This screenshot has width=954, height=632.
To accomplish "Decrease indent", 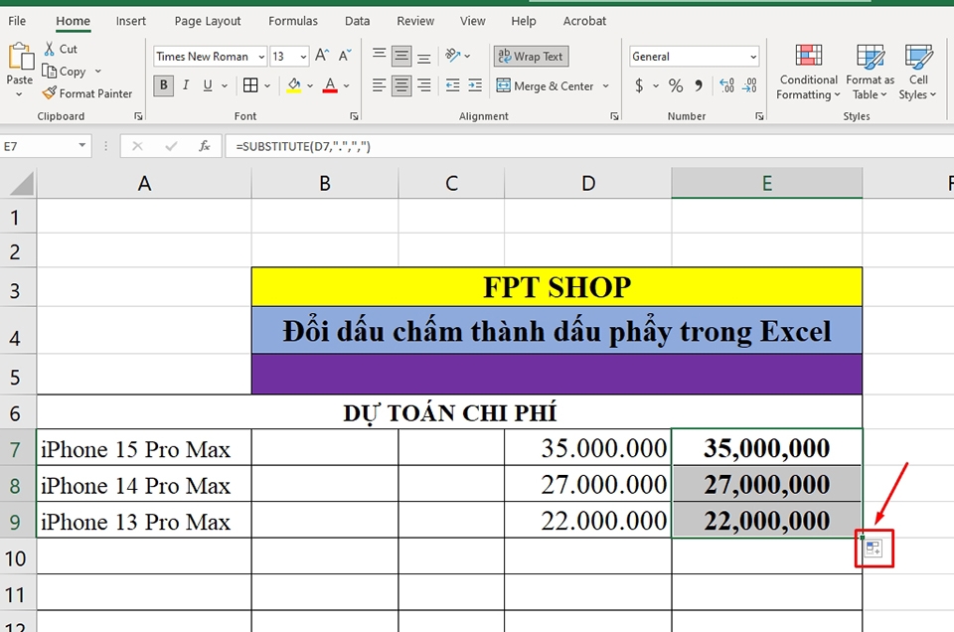I will coord(453,85).
